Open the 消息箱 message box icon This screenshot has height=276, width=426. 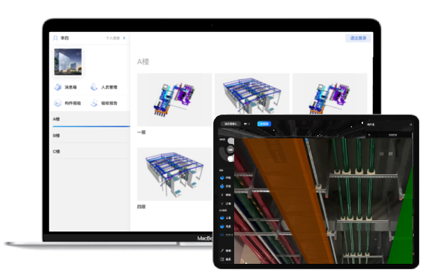[58, 87]
